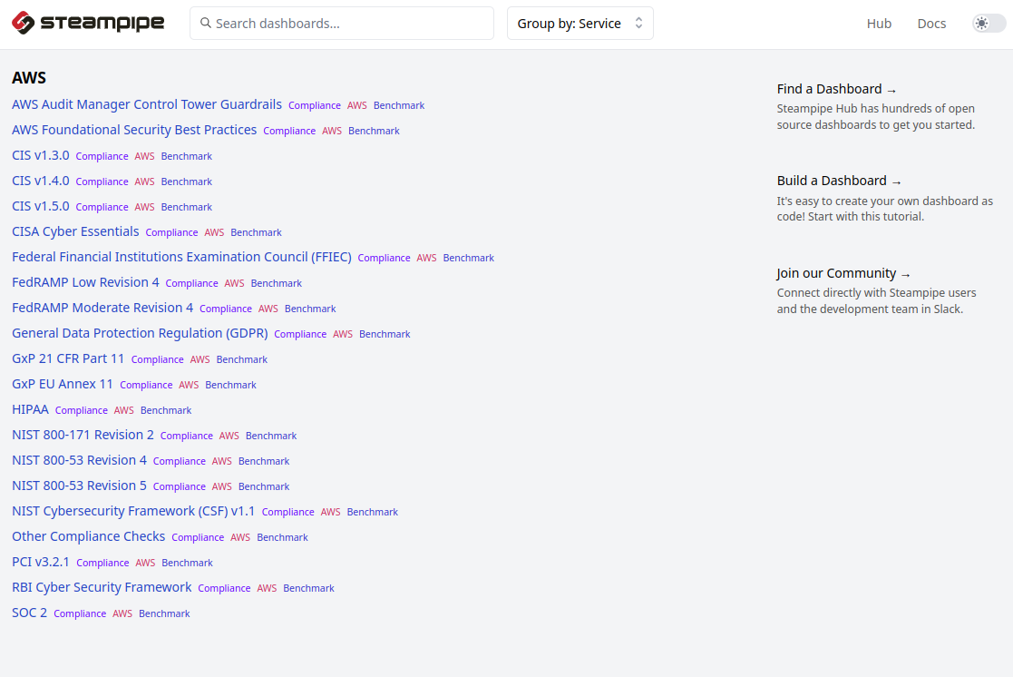Open the Other Compliance Checks dashboard

tap(88, 536)
